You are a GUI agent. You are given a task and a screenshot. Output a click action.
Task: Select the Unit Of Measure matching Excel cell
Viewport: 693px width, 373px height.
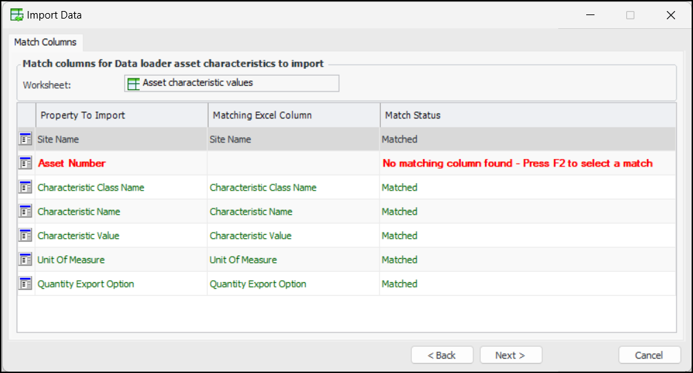(243, 259)
